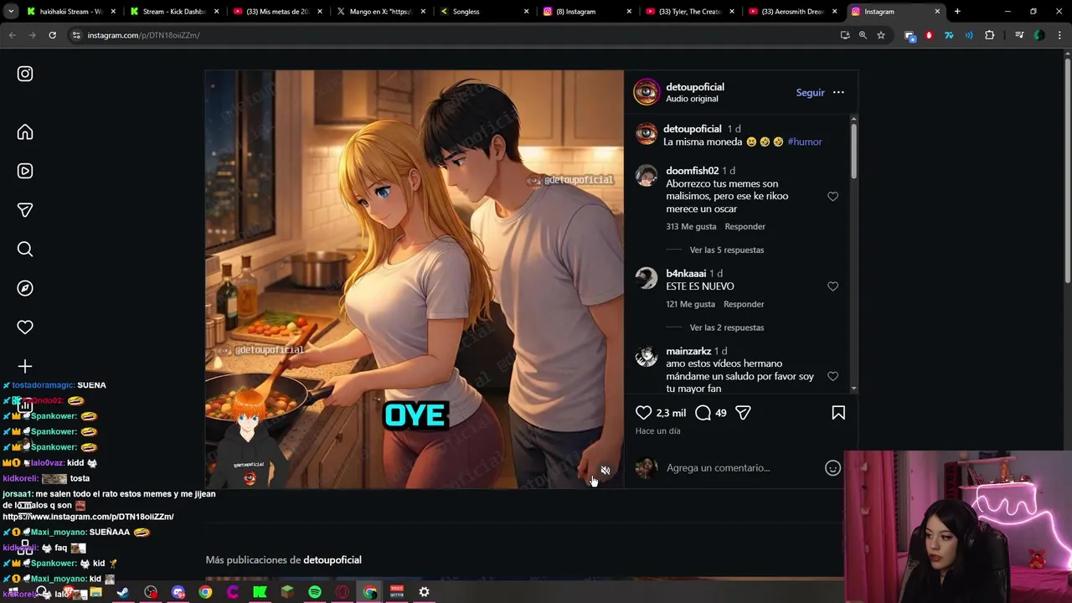View the '2,3 mil' likes count

[671, 413]
